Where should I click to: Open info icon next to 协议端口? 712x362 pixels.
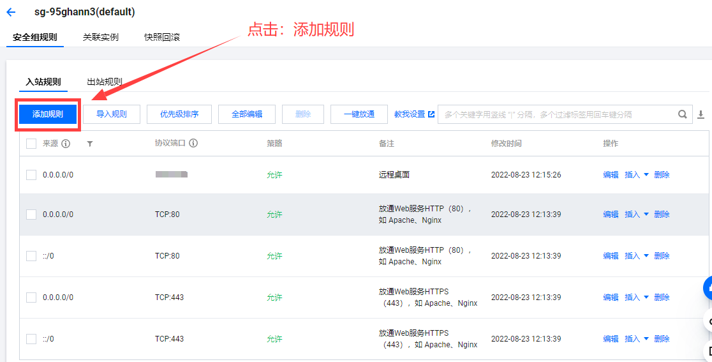click(193, 143)
